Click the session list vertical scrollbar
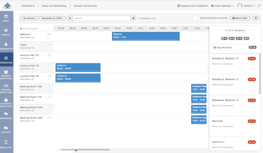Image resolution: width=263 pixels, height=153 pixels. pos(260,74)
